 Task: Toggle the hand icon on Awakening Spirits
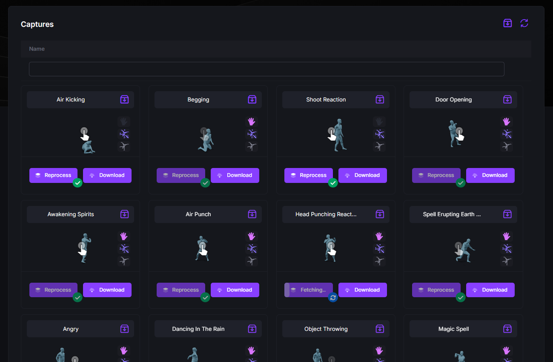coord(124,236)
